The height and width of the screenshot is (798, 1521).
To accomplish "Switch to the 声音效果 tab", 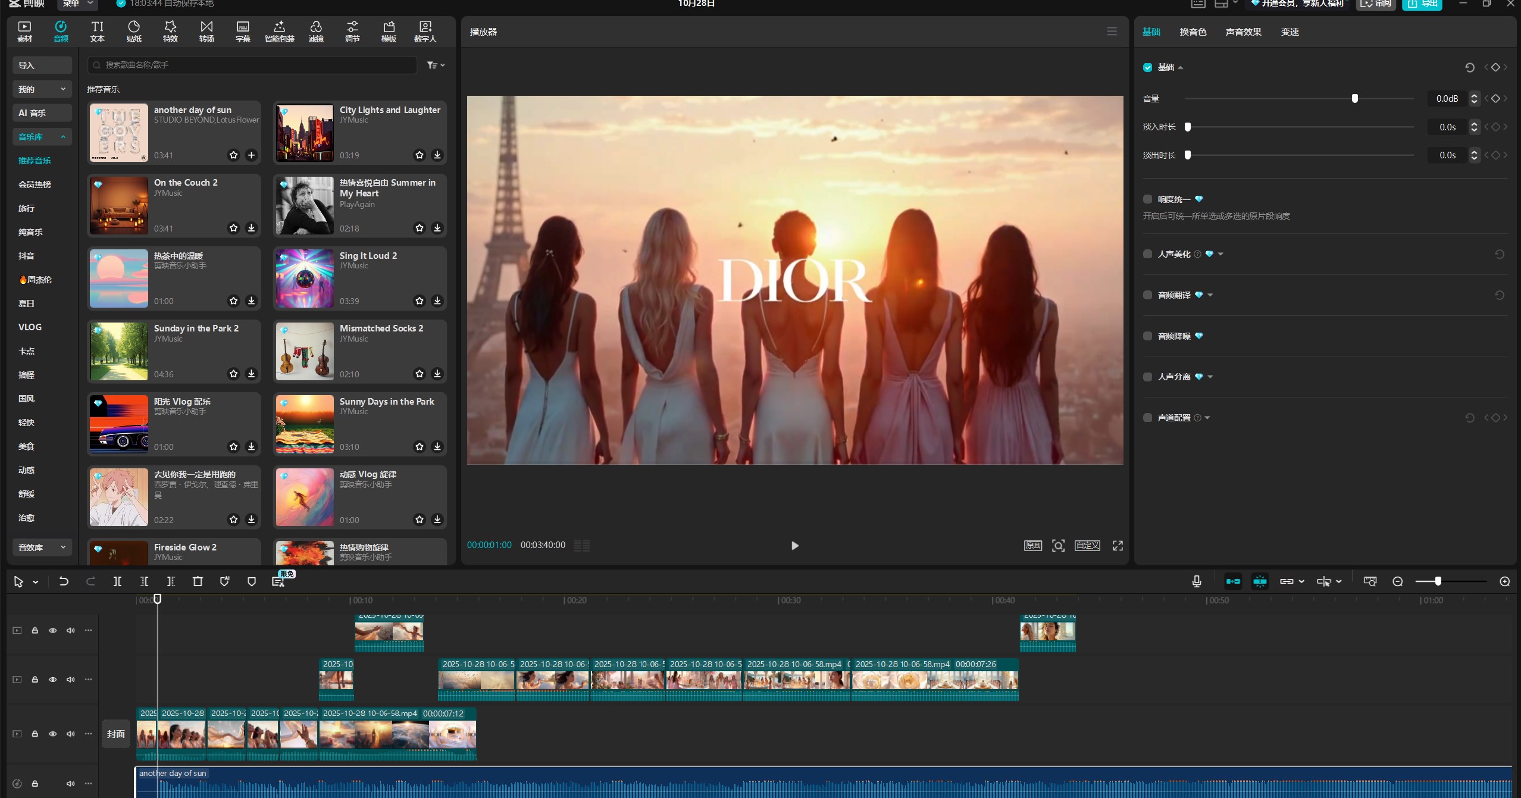I will click(1243, 32).
